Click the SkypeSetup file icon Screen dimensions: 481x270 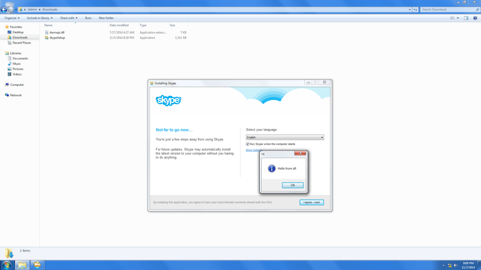(47, 38)
